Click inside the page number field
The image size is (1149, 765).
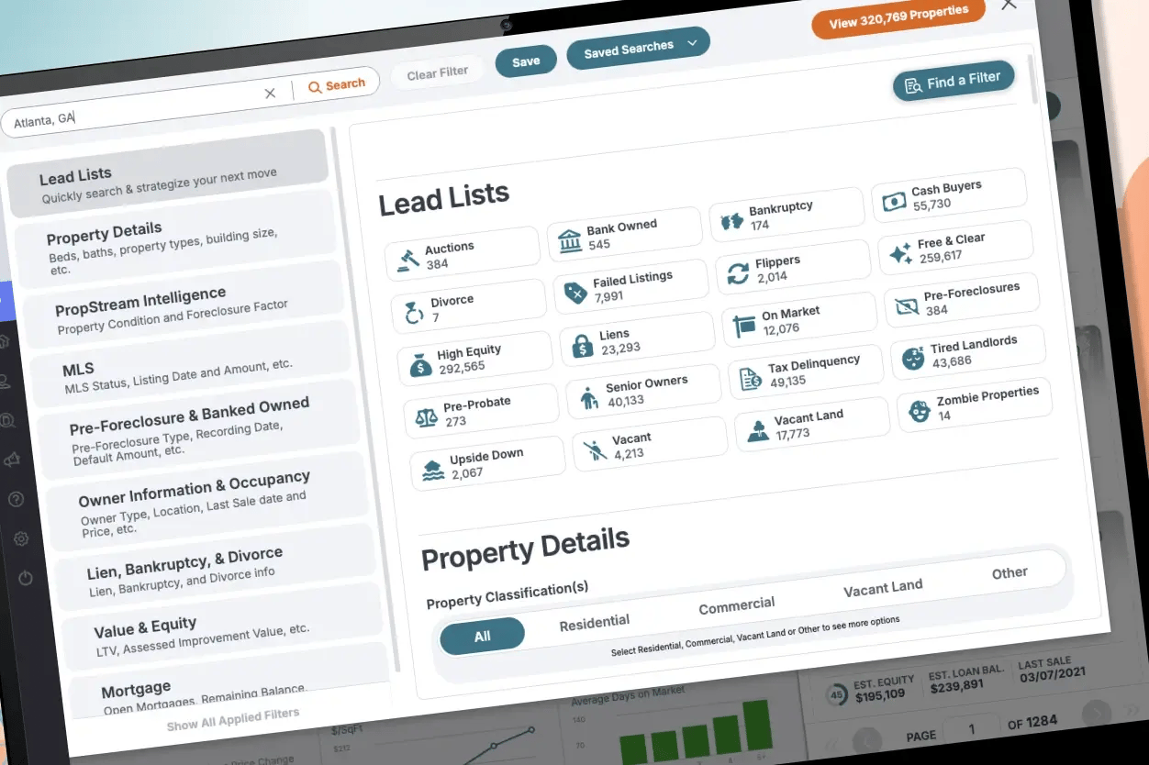970,728
